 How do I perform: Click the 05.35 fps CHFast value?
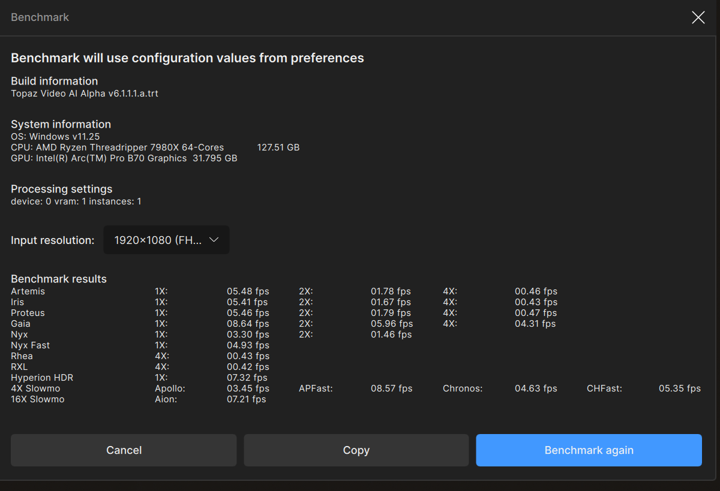click(x=680, y=388)
